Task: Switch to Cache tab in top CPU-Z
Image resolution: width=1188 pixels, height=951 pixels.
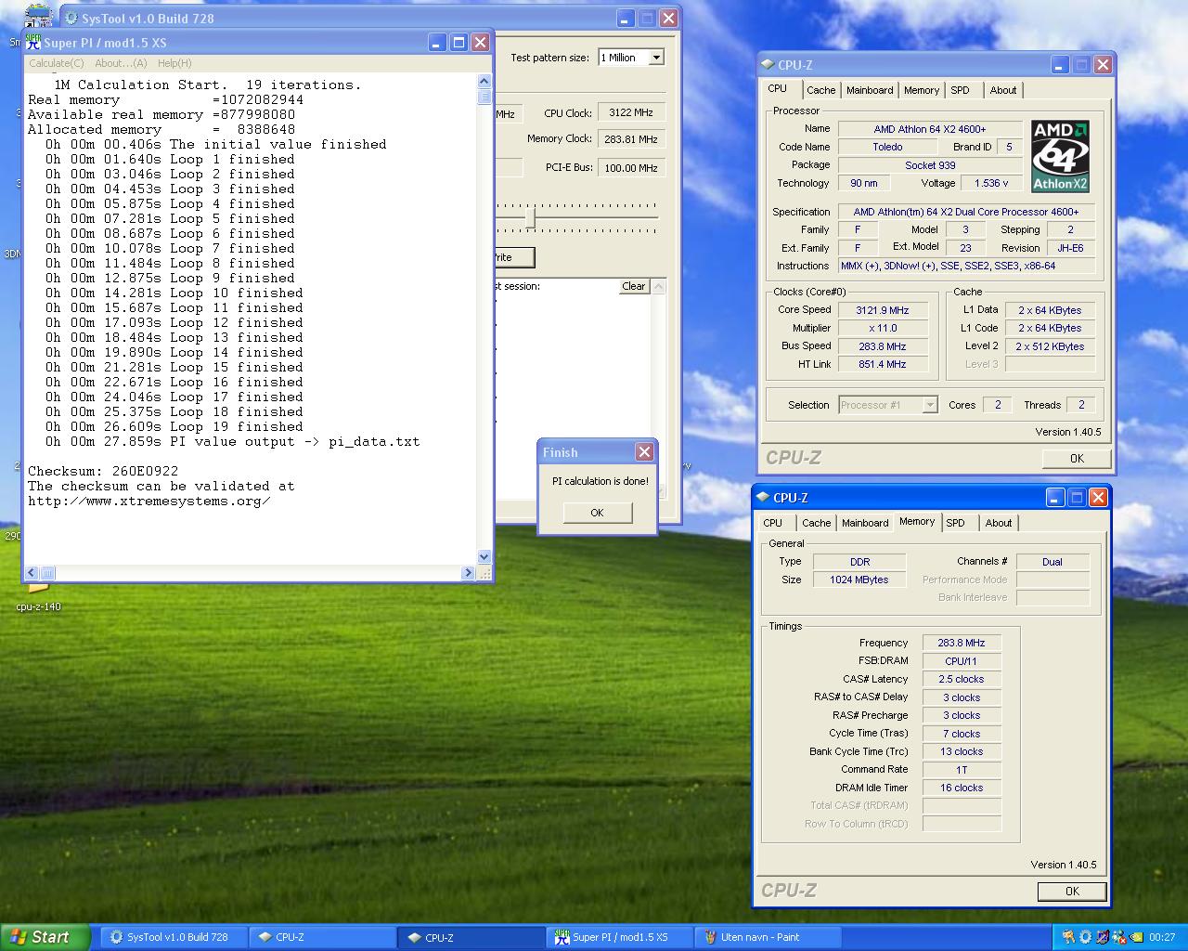Action: (820, 90)
